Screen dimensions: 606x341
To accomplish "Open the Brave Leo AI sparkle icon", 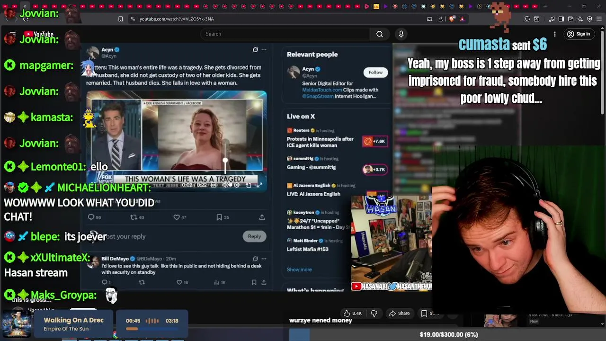I will click(580, 19).
